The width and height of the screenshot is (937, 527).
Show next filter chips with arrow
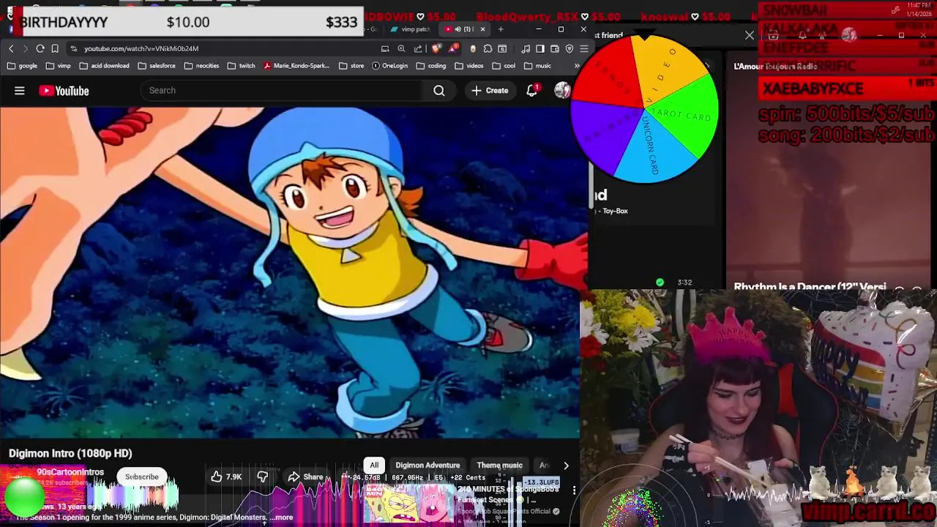click(566, 466)
